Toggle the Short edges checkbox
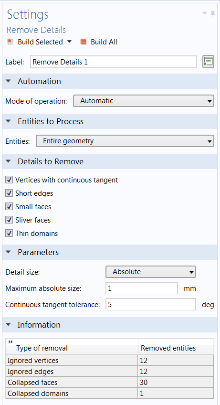The height and width of the screenshot is (405, 220). [x=9, y=193]
